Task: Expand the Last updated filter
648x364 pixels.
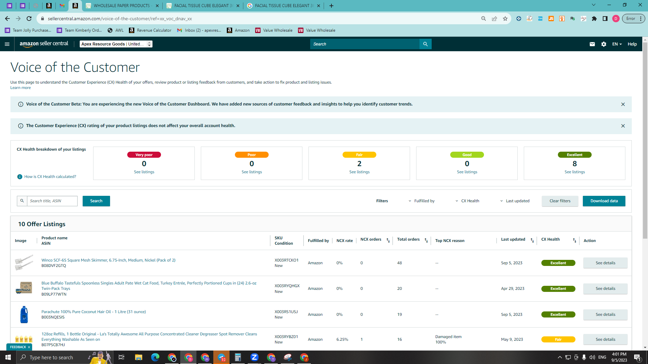Action: [515, 201]
